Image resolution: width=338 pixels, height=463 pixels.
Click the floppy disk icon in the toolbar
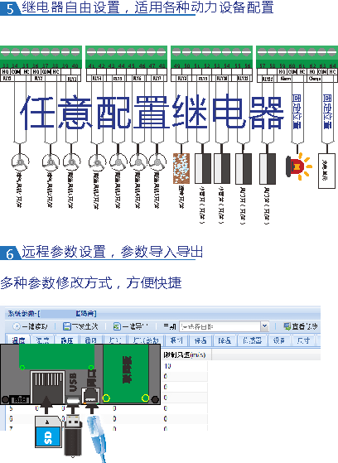(67, 326)
